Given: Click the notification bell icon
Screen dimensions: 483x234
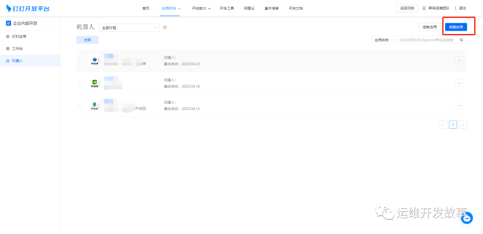Looking at the screenshot, I should 424,8.
